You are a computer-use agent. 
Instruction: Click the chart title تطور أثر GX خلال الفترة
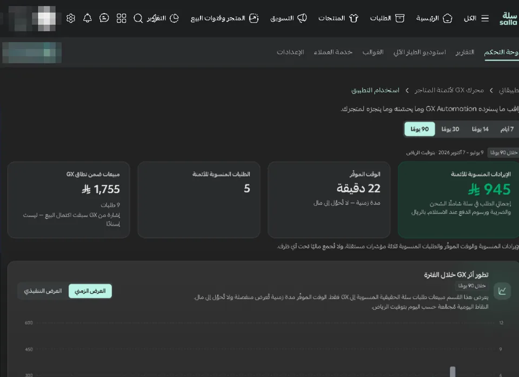(456, 275)
